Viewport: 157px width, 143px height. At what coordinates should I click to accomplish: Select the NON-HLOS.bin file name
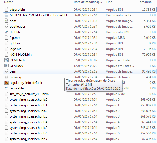tap(21, 55)
